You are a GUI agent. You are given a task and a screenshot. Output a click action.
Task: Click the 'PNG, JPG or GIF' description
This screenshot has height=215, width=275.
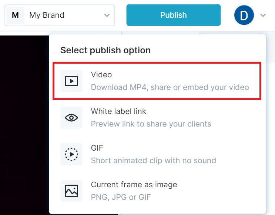tap(121, 197)
